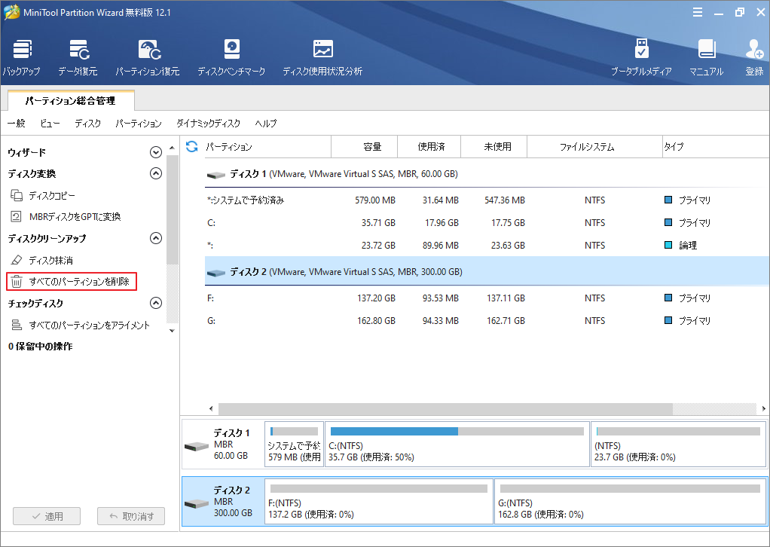Click ディスク 2 drive icon in disk map
This screenshot has height=547, width=770.
(197, 503)
